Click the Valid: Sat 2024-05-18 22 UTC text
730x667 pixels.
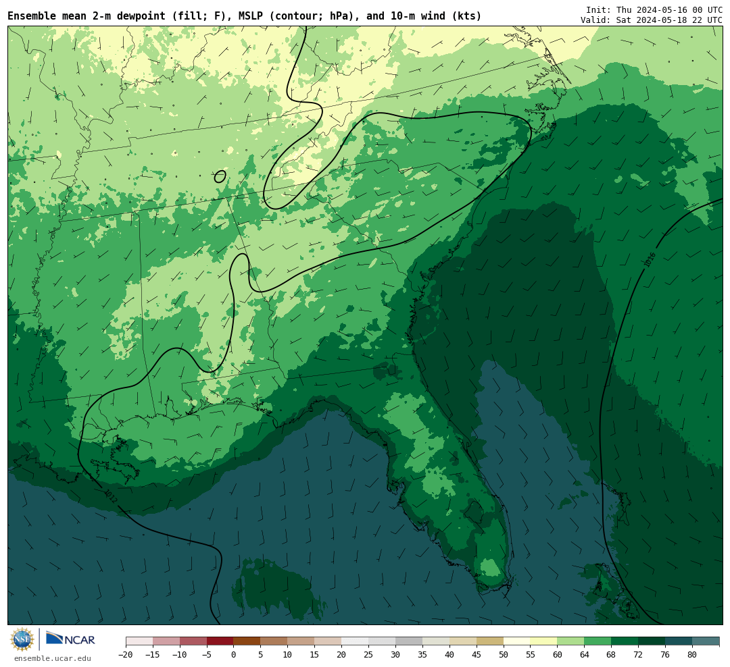652,20
